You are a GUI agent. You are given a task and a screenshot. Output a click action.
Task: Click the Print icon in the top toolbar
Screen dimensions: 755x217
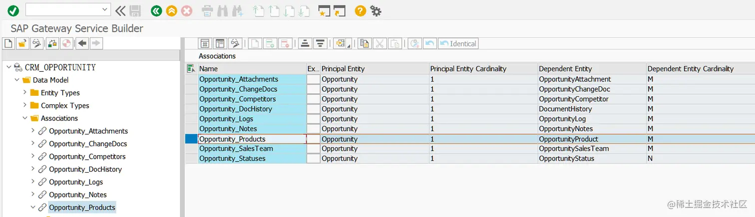(x=207, y=11)
